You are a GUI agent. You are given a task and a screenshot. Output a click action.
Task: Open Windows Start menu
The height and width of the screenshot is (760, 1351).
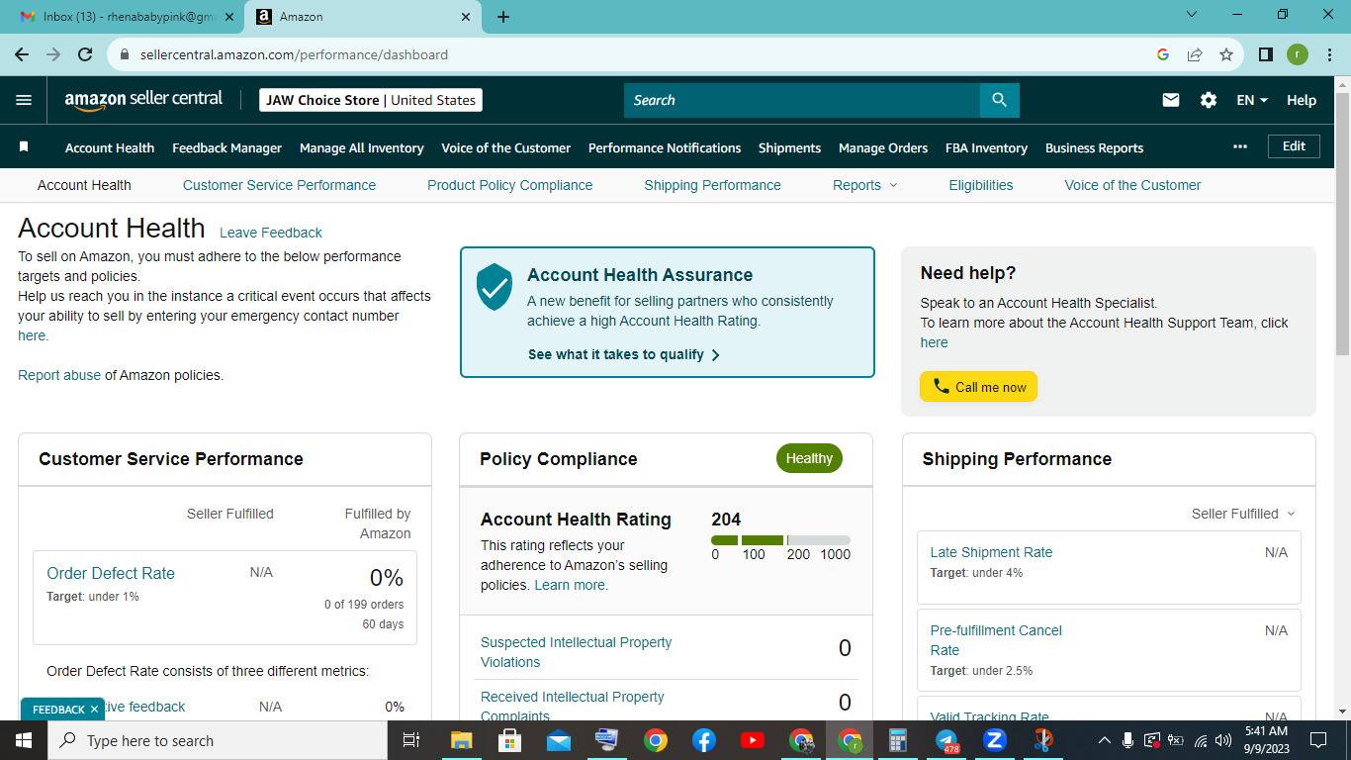(x=24, y=740)
